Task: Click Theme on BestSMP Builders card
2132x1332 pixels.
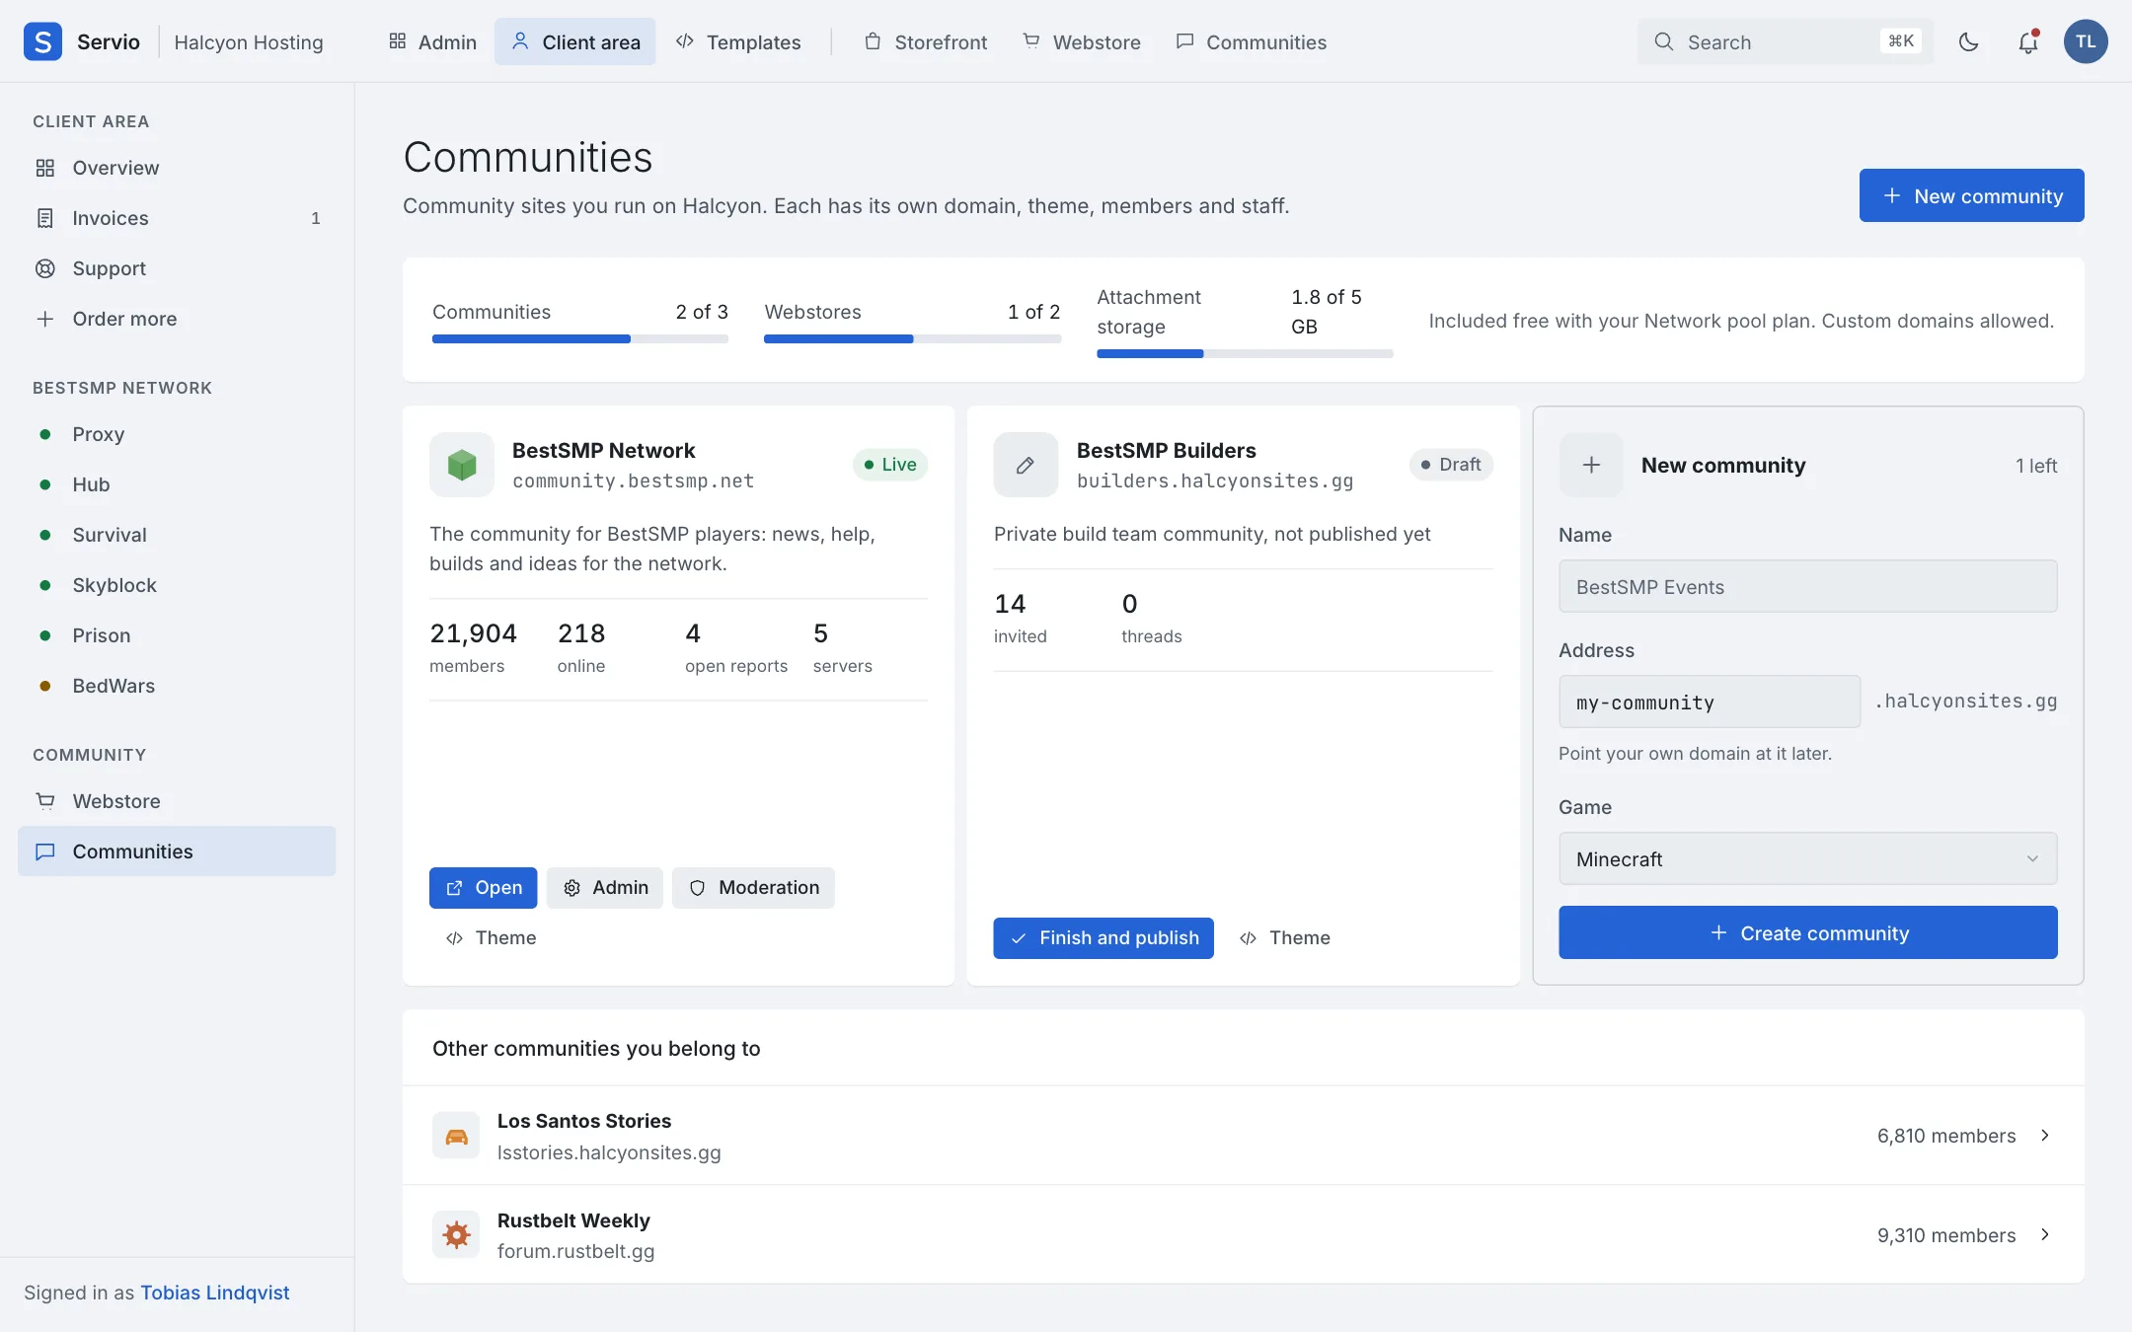Action: (x=1284, y=938)
